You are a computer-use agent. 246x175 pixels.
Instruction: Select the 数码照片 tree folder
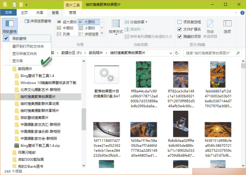(25, 69)
